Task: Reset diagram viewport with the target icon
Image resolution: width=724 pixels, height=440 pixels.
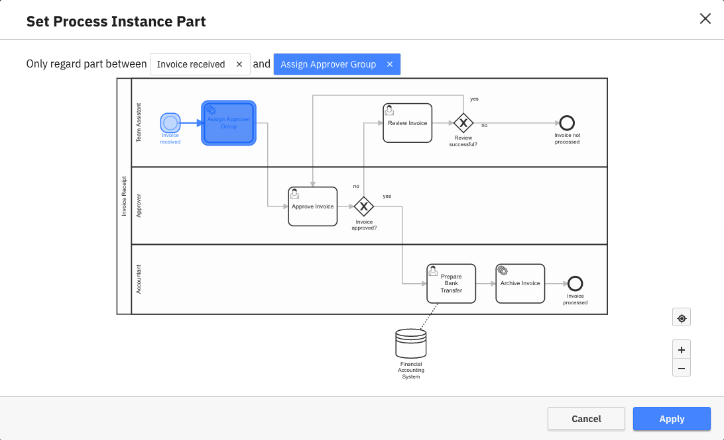Action: coord(681,318)
